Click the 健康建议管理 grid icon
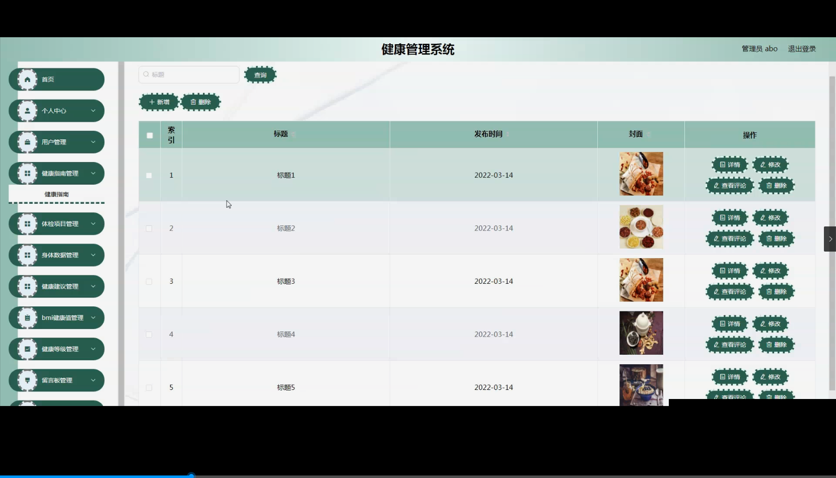This screenshot has height=478, width=836. point(28,286)
